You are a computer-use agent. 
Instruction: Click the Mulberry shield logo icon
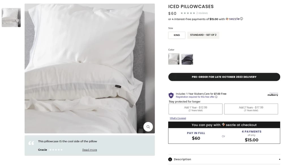171,95
